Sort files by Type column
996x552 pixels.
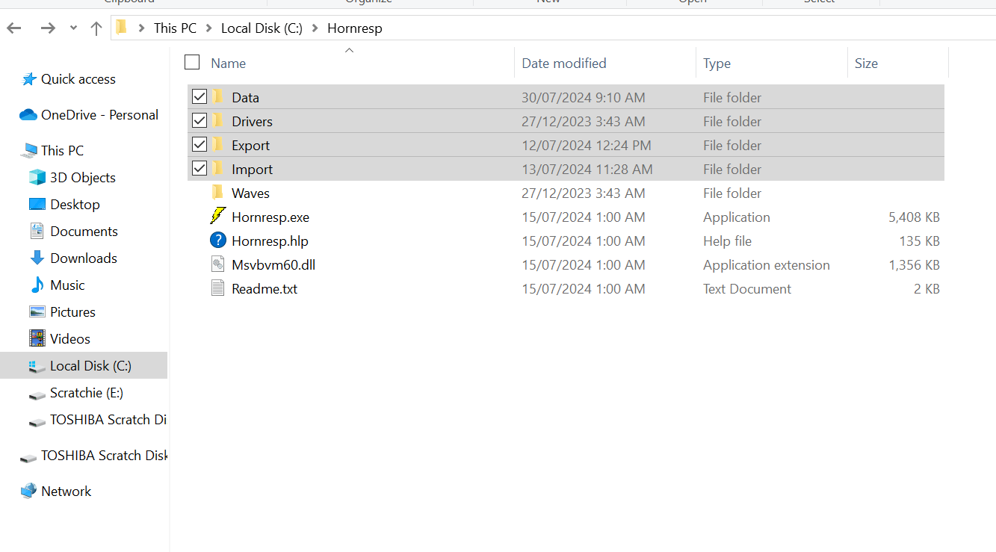click(x=717, y=63)
